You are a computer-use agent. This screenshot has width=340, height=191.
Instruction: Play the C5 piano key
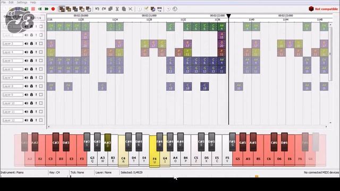click(196, 159)
